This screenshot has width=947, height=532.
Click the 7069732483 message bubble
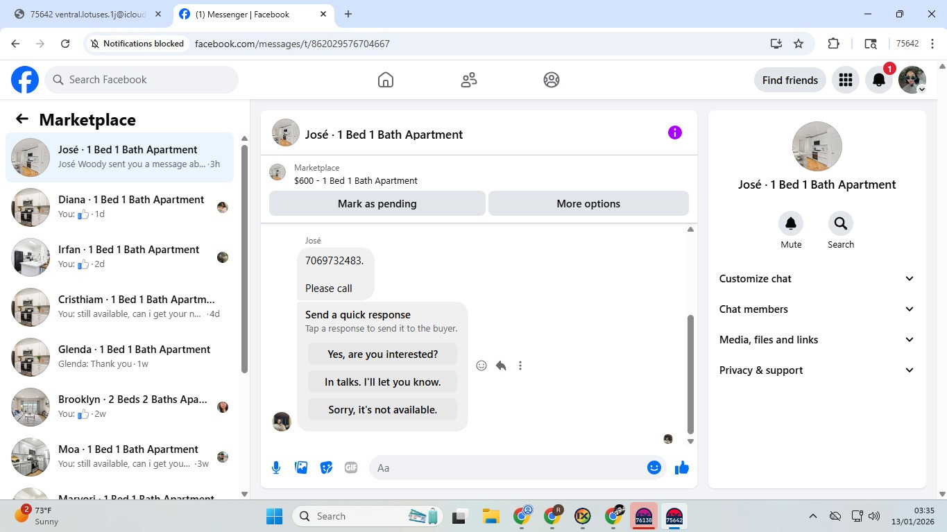336,274
